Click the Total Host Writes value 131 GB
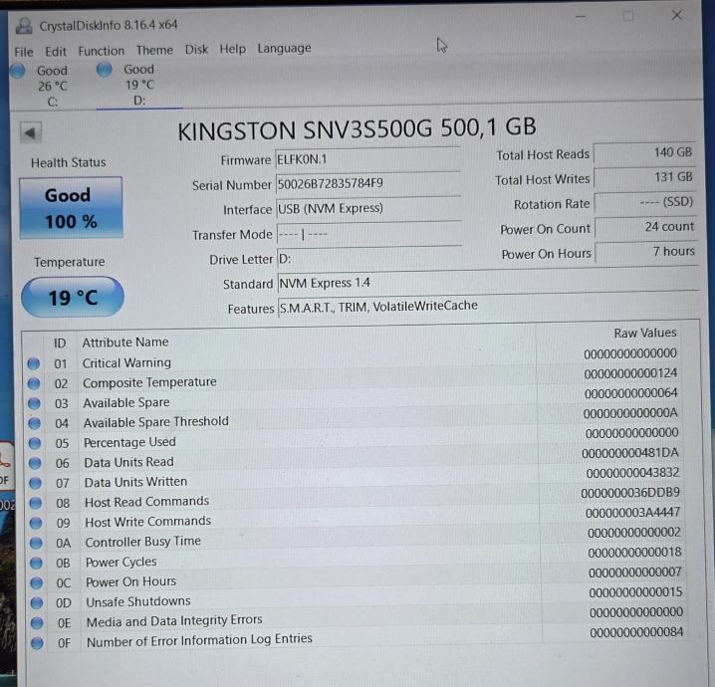This screenshot has width=715, height=687. click(644, 178)
